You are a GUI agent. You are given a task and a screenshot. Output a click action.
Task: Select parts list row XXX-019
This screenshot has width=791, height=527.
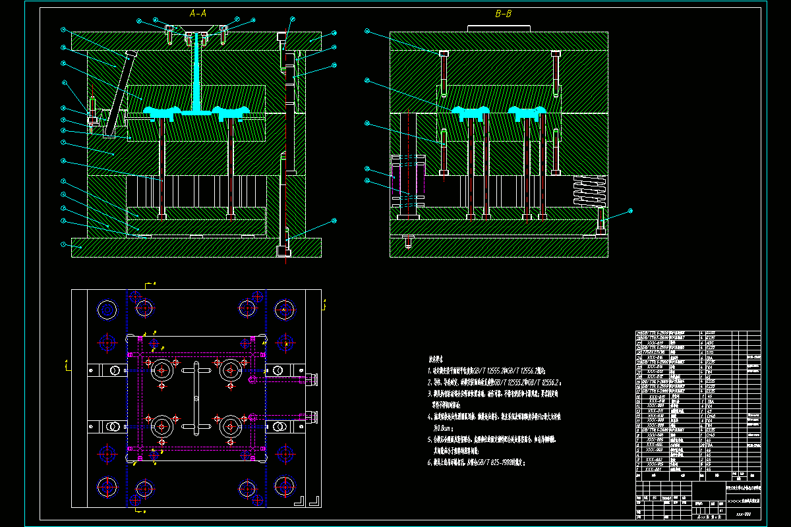[x=697, y=343]
